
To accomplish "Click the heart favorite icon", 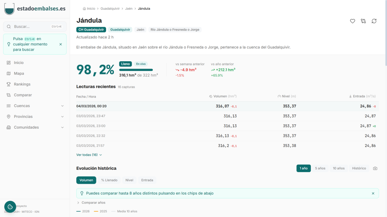I will [x=353, y=21].
